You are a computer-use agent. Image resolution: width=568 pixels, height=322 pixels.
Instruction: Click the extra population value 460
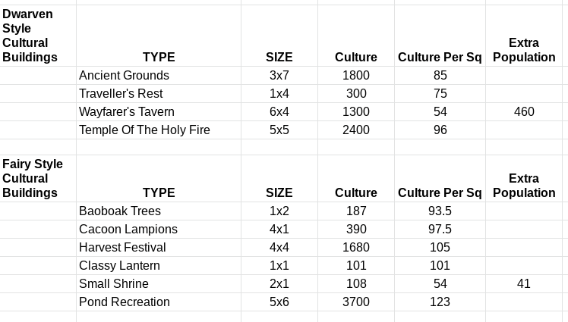(524, 111)
